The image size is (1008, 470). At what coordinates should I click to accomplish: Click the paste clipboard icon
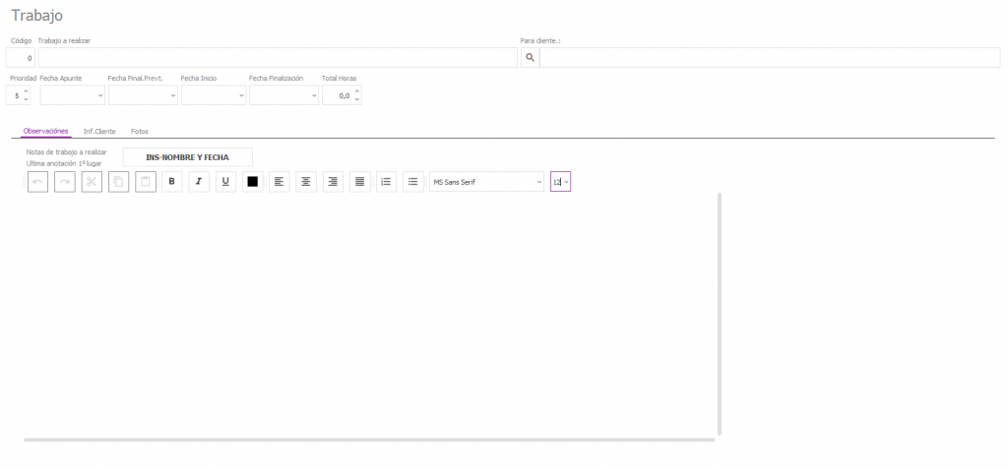(x=145, y=182)
